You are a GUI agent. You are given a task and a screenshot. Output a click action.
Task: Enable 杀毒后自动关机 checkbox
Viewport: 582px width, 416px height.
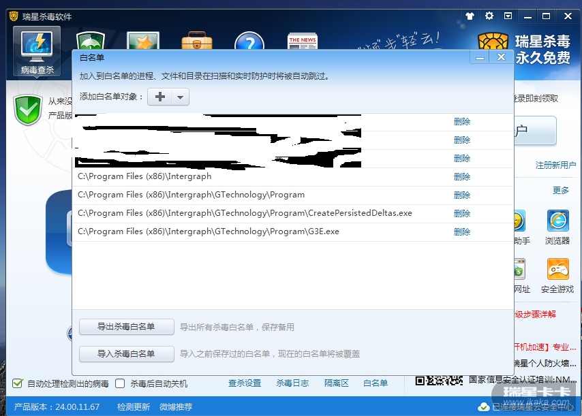[x=120, y=383]
